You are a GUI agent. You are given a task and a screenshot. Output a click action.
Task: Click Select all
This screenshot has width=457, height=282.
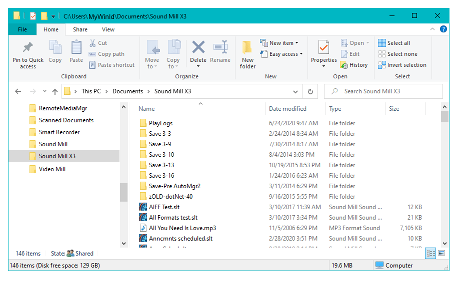[394, 43]
